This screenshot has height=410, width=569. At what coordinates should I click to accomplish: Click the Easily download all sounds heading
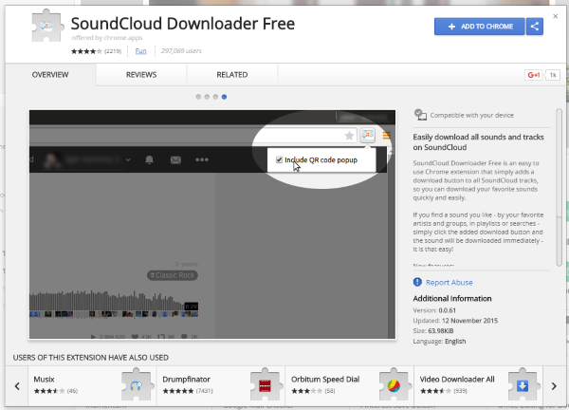click(x=478, y=142)
